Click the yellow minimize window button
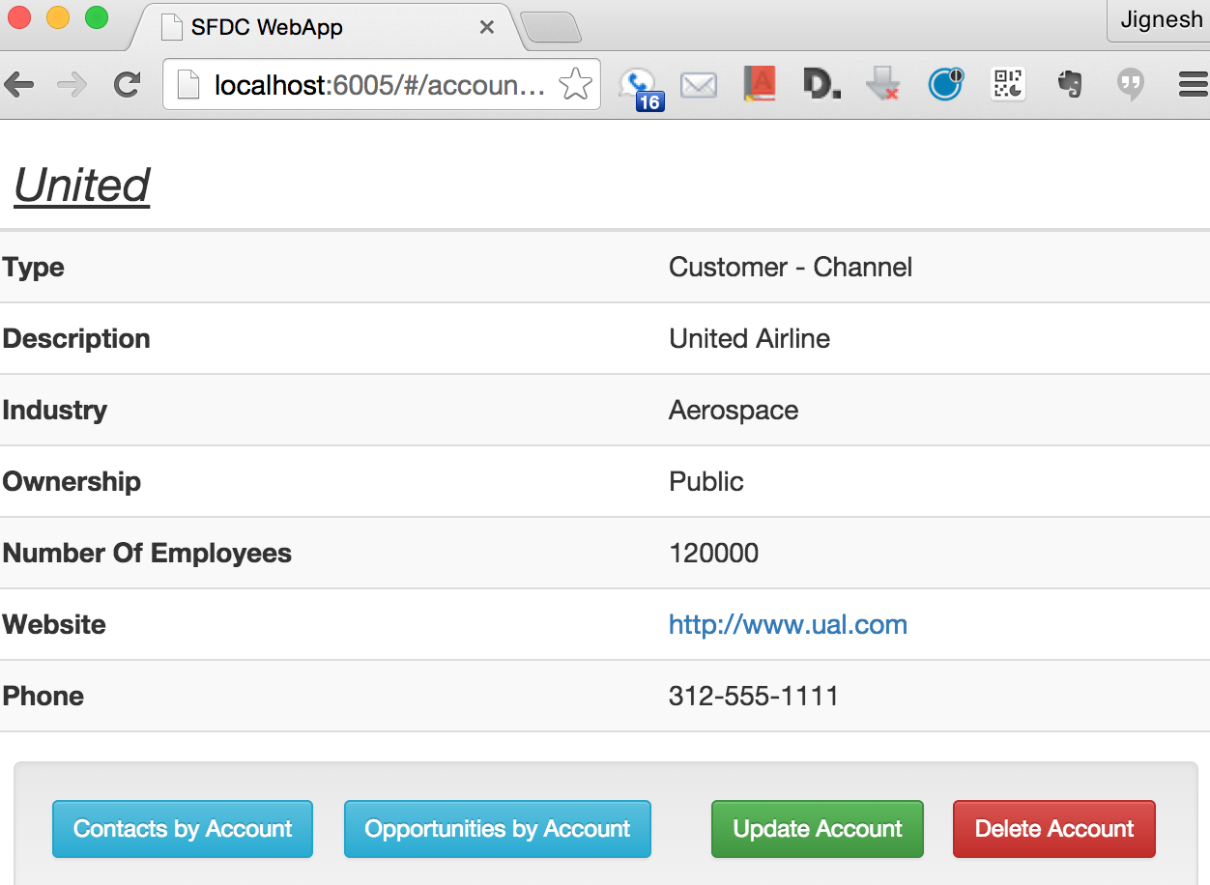This screenshot has height=885, width=1210. (58, 17)
